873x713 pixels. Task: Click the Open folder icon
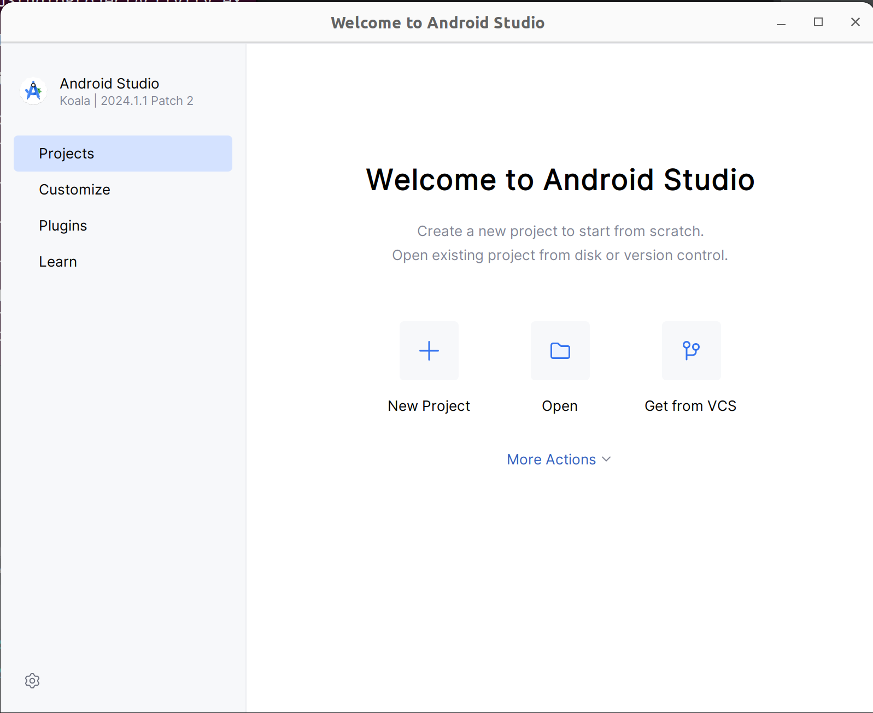click(560, 351)
